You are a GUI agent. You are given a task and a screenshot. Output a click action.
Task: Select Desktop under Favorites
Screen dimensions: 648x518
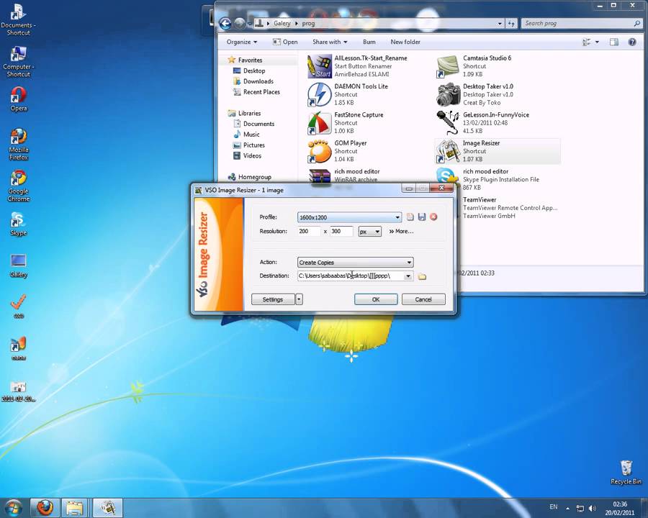point(253,71)
